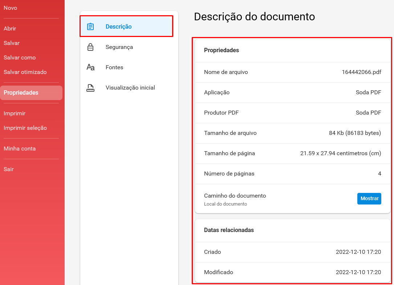Select the Visualização inicial tab
The image size is (394, 285).
pos(126,88)
